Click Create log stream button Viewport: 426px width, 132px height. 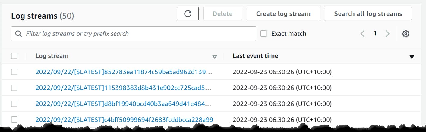click(283, 14)
